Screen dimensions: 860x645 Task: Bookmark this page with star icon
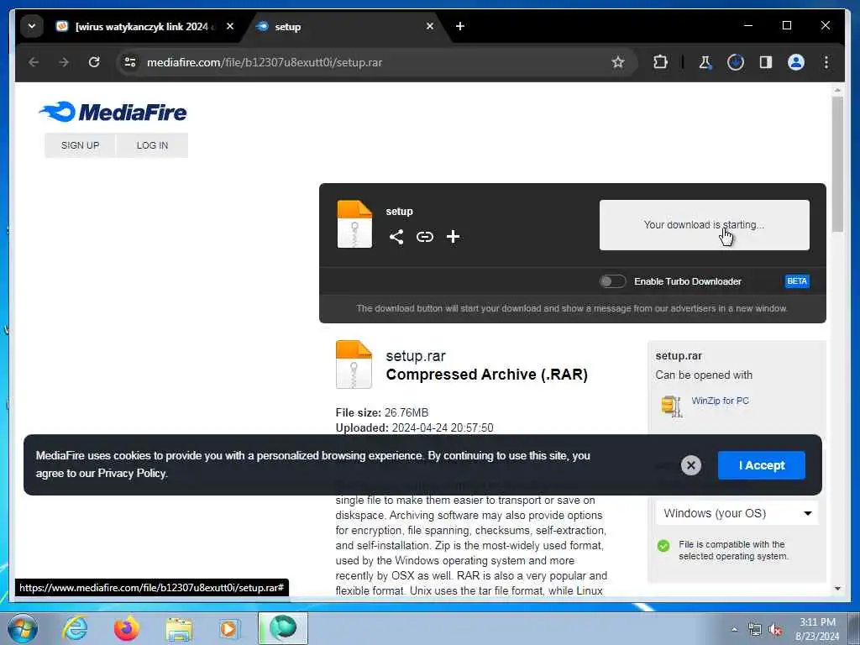tap(618, 62)
